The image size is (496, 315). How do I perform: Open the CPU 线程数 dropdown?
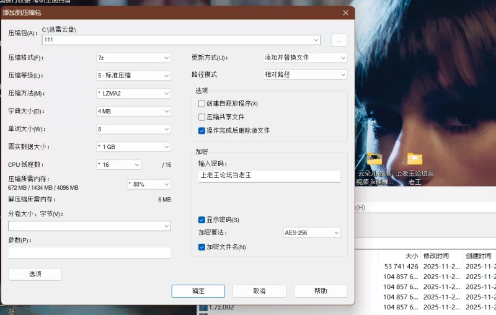pyautogui.click(x=118, y=165)
